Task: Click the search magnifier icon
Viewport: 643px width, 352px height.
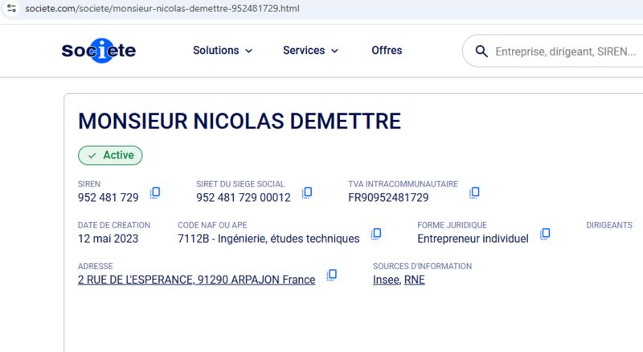Action: 481,51
